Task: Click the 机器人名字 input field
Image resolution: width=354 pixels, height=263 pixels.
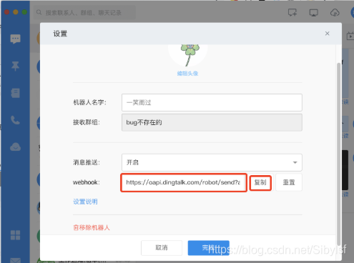Action: pos(212,102)
